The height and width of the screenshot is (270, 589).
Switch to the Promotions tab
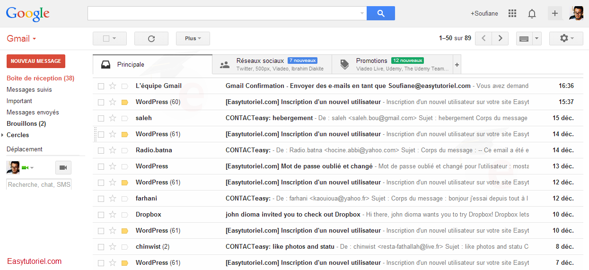click(x=392, y=65)
